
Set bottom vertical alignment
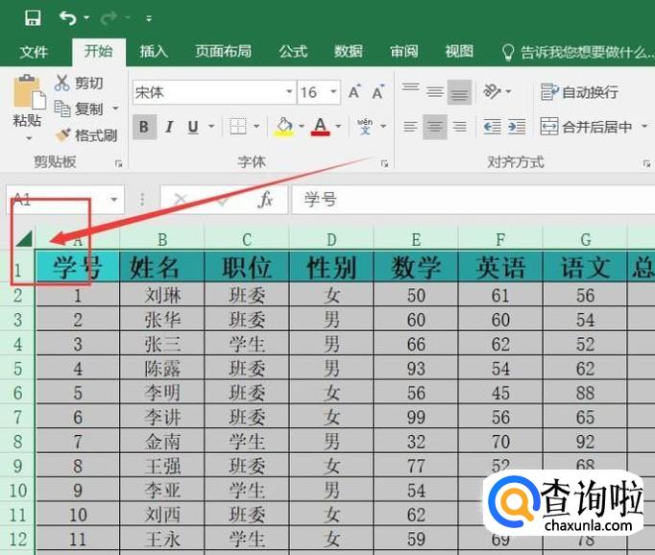[459, 91]
